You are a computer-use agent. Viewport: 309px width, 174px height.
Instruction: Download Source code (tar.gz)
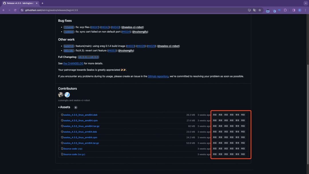pyautogui.click(x=74, y=155)
